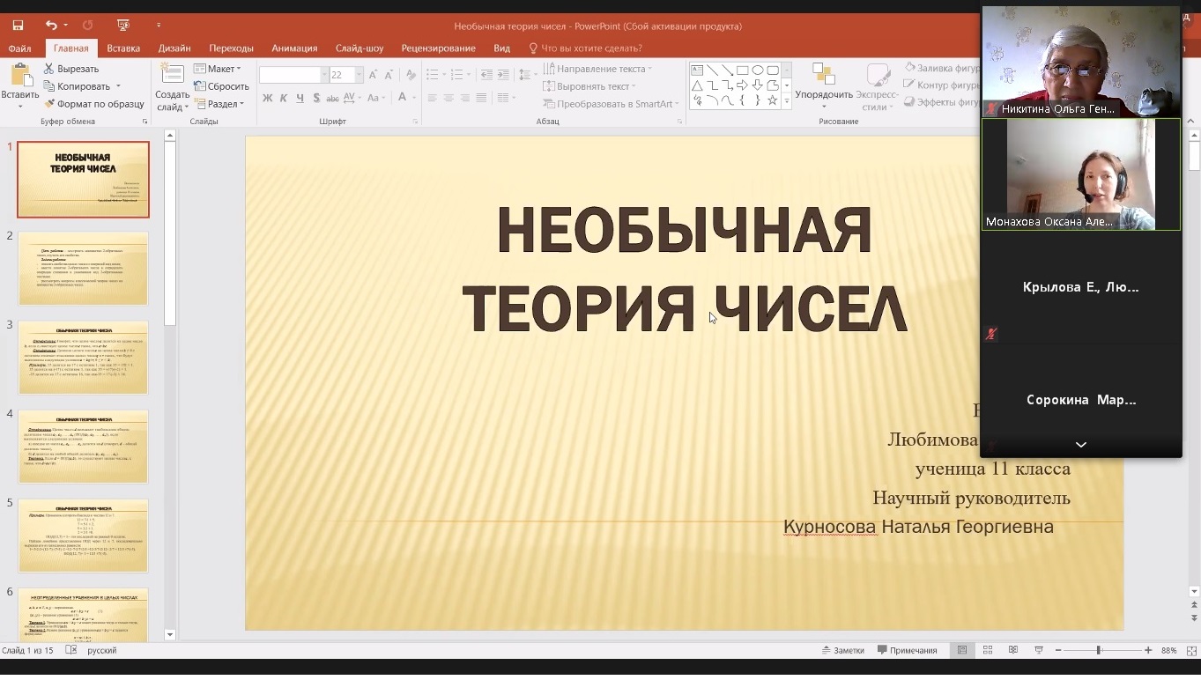Screen dimensions: 1201x680
Task: Toggle text shadow S formatting
Action: [x=316, y=98]
